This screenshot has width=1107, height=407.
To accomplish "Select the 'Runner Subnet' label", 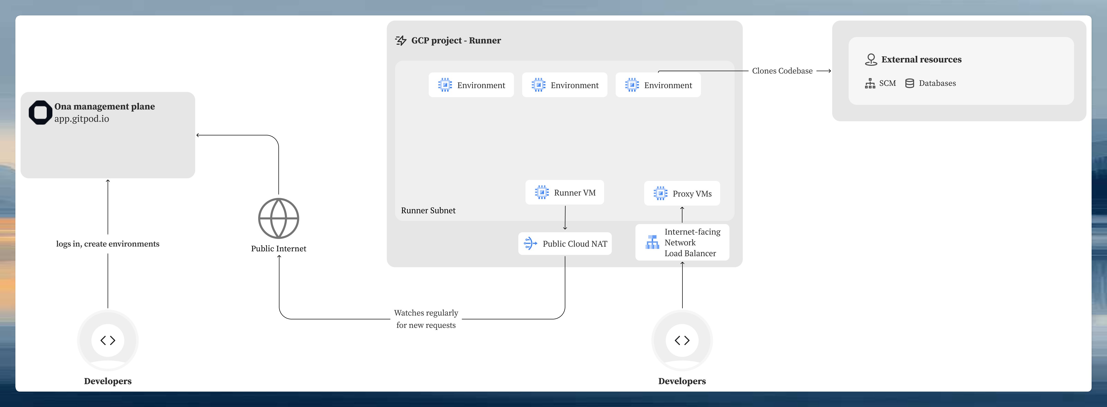I will (x=428, y=210).
